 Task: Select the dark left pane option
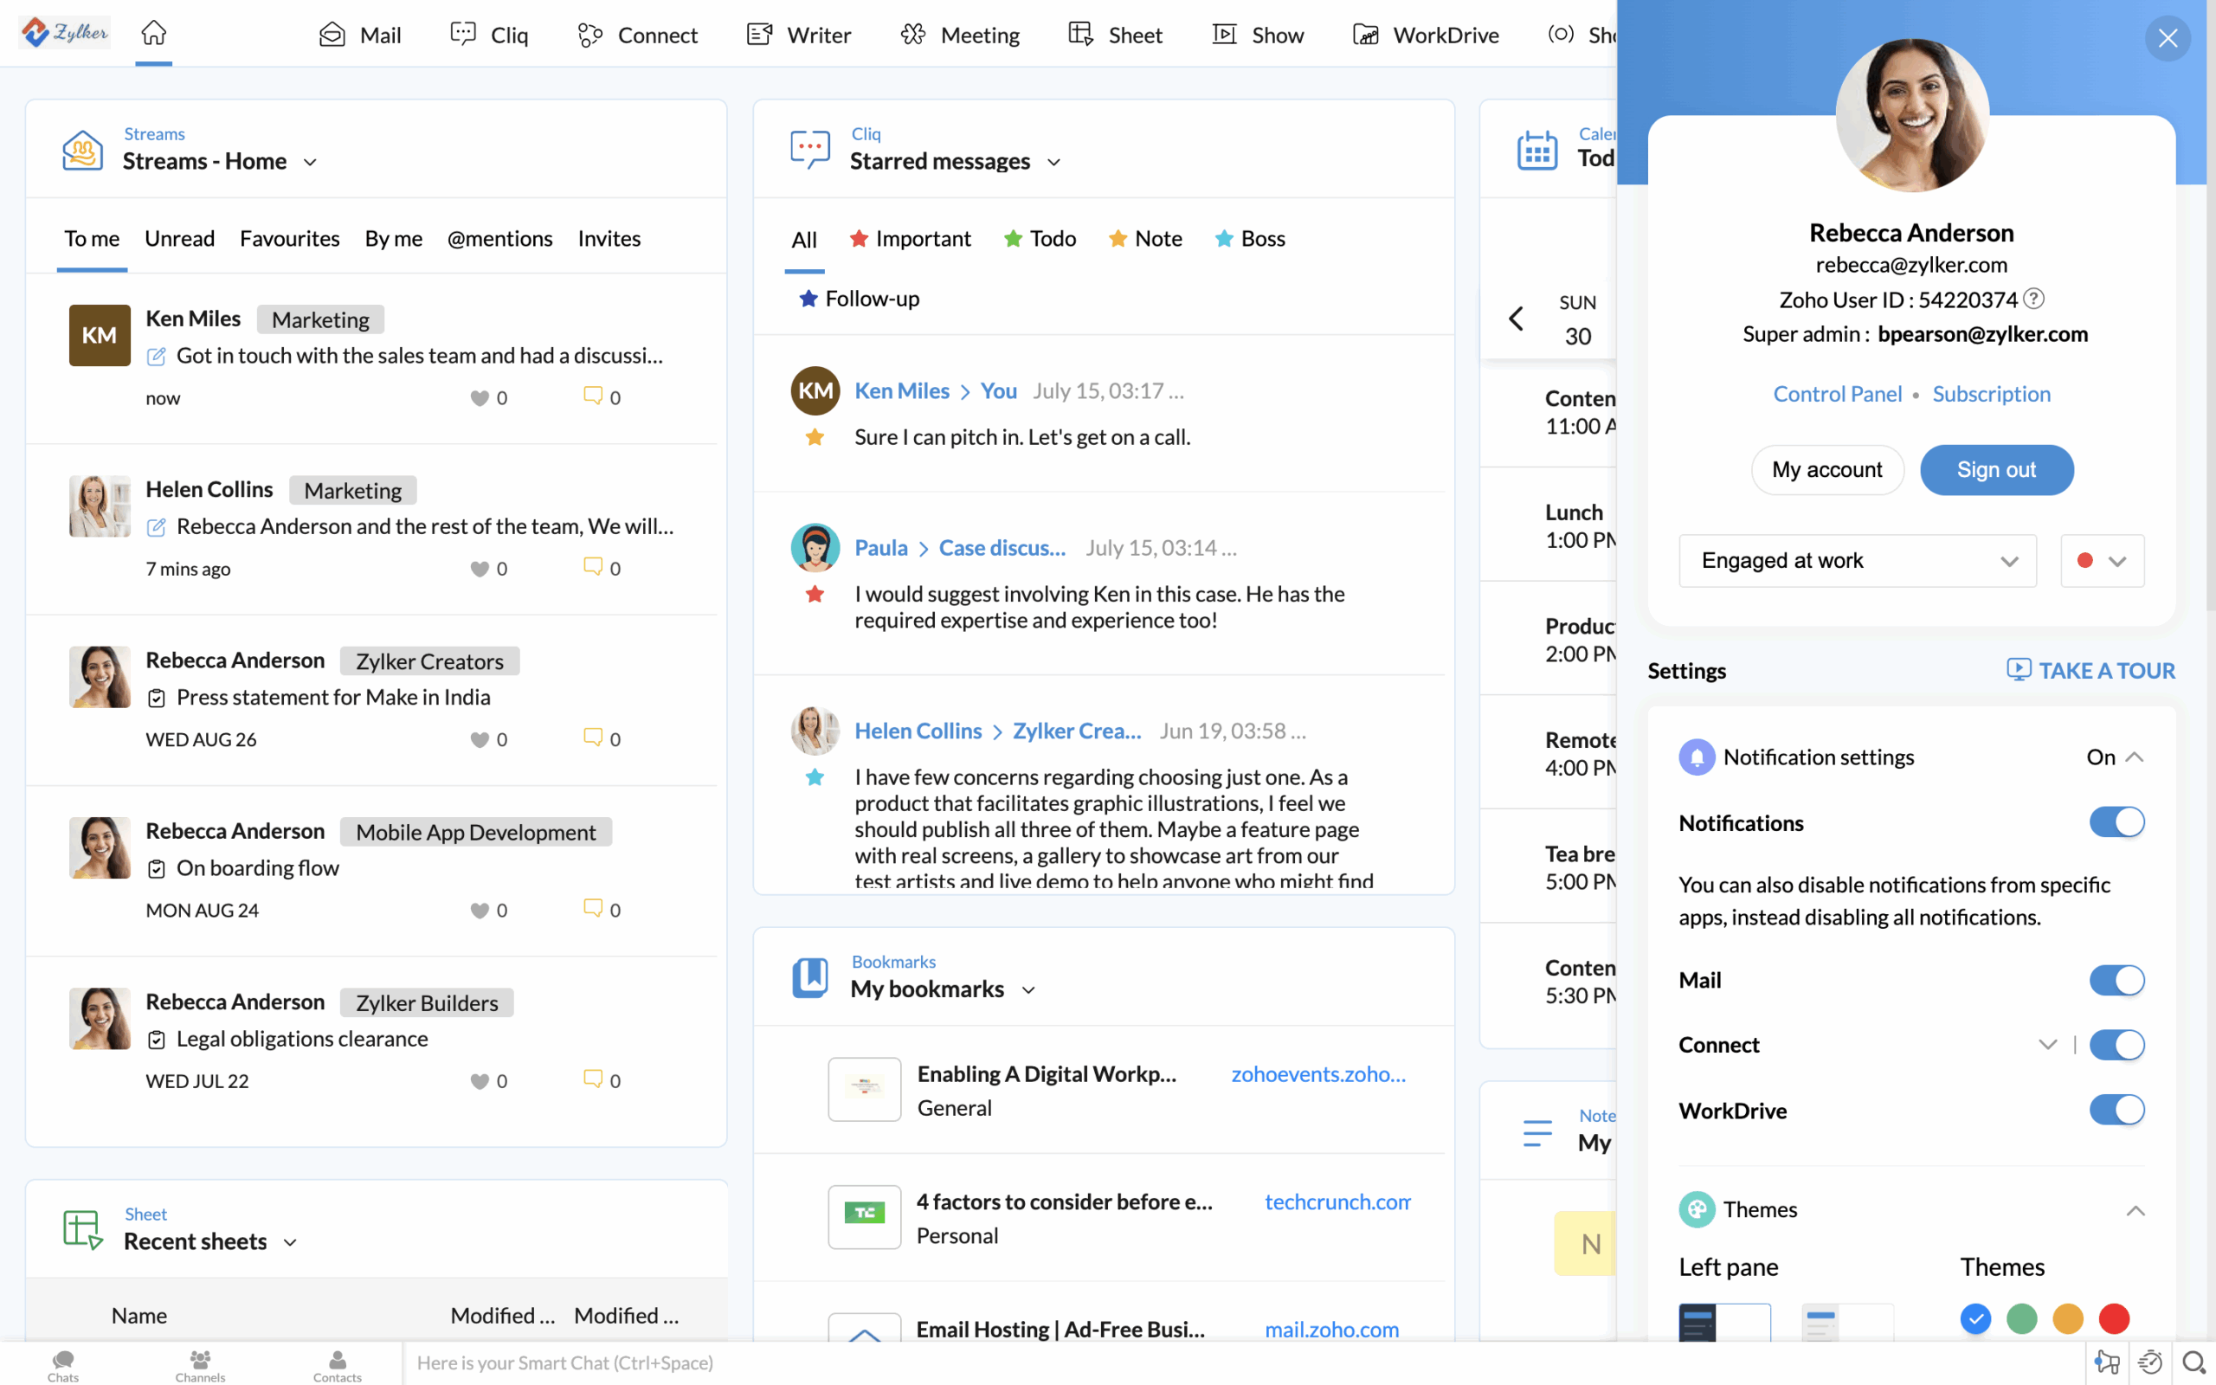(x=1725, y=1322)
